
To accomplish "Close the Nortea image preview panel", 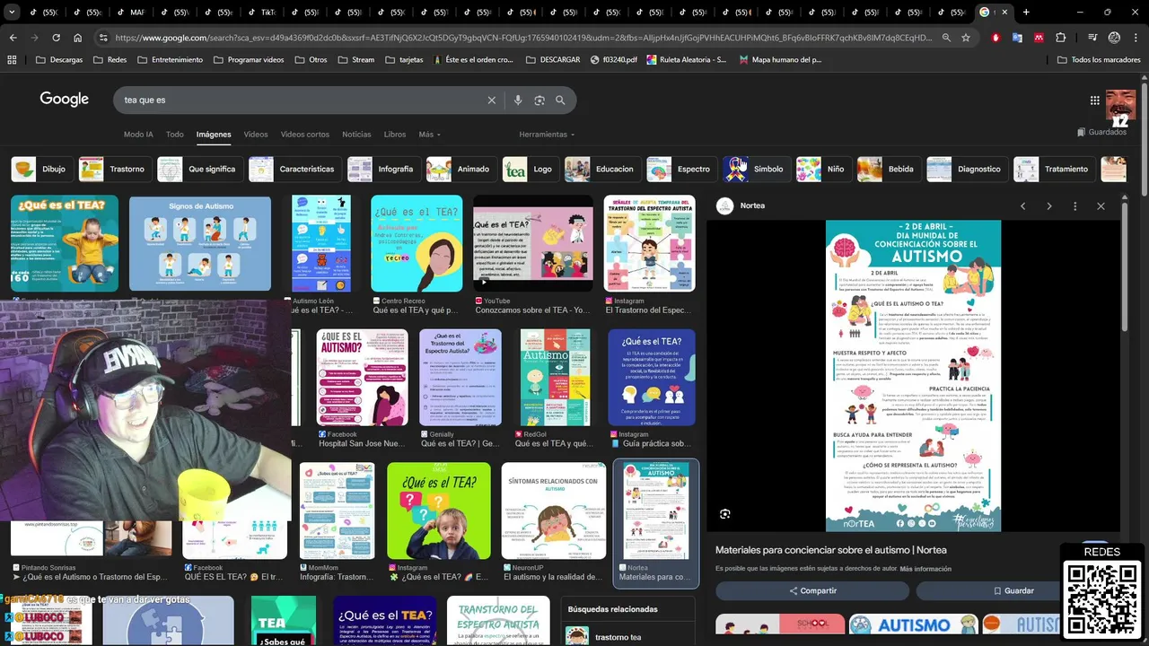I will pos(1101,206).
